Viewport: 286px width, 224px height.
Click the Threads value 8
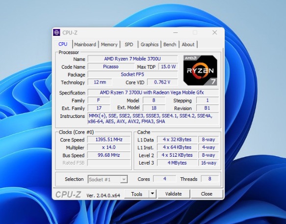[x=210, y=179]
